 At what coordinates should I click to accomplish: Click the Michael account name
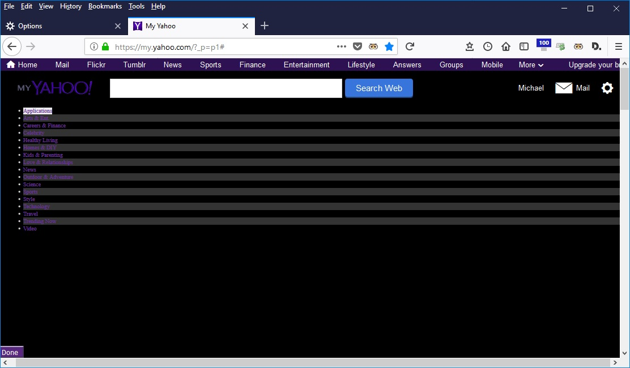[x=531, y=88]
